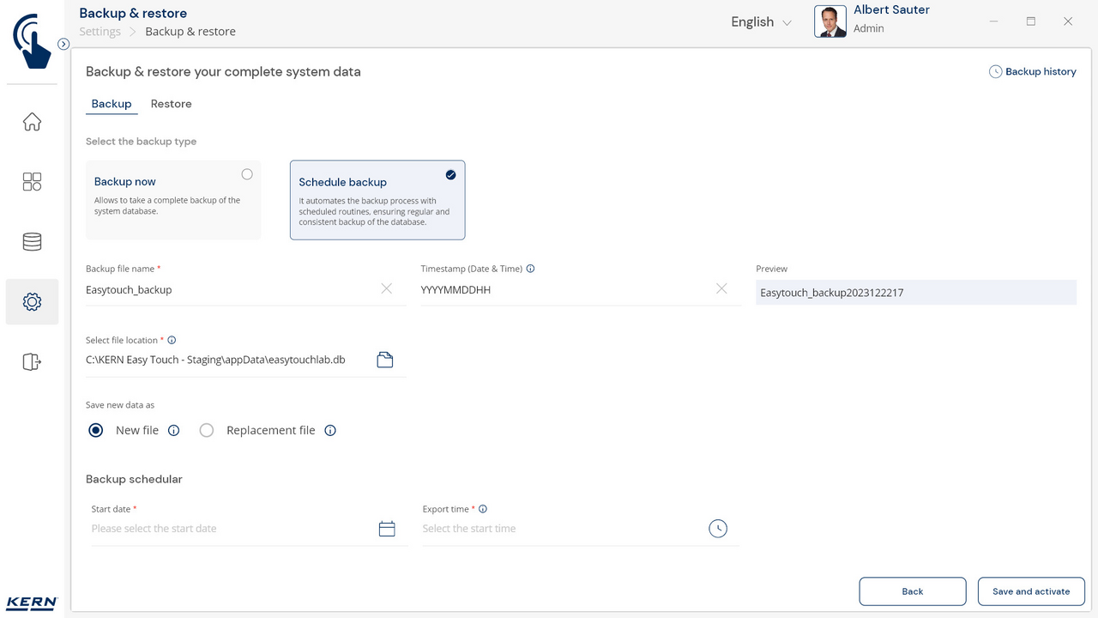
Task: Open the Albert Sauter user profile menu
Action: [x=873, y=21]
